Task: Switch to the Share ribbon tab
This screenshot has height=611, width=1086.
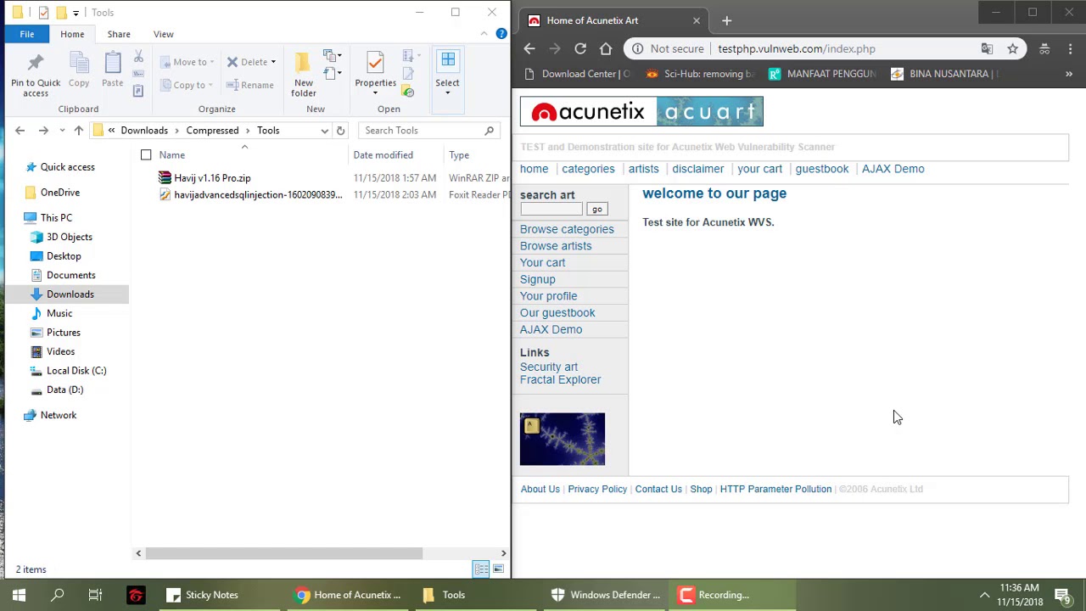Action: [x=119, y=34]
